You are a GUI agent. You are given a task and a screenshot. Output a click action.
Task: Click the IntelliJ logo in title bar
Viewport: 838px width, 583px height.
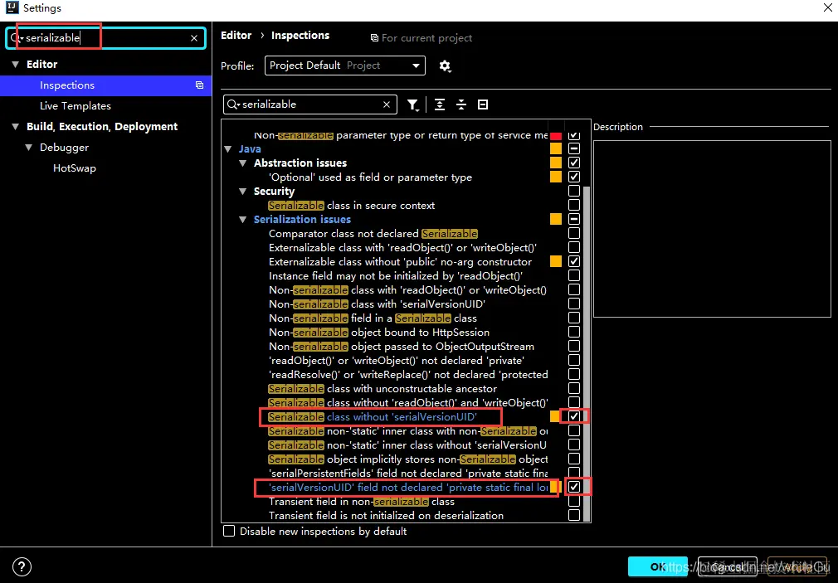[12, 7]
